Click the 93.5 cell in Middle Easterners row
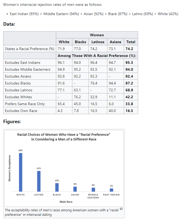181x219 pixels. click(98, 69)
